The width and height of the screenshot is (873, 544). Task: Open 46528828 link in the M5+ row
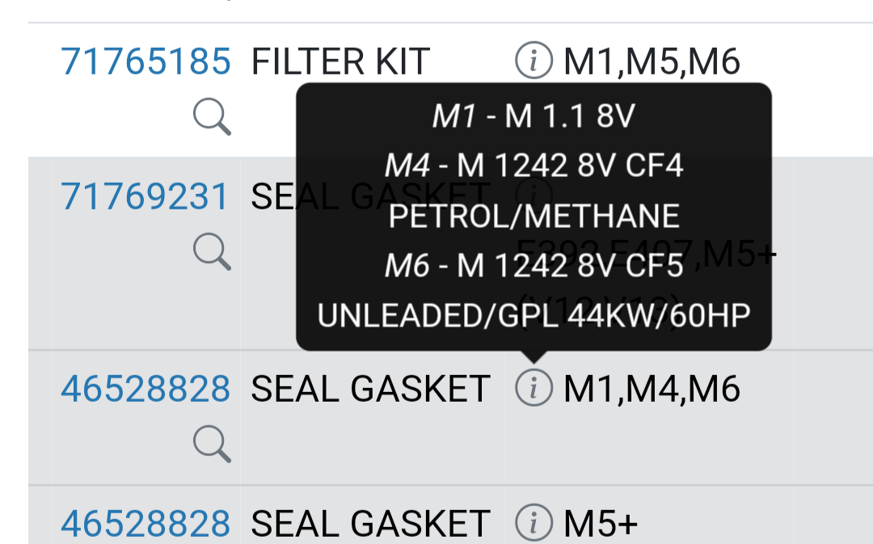[x=145, y=524]
